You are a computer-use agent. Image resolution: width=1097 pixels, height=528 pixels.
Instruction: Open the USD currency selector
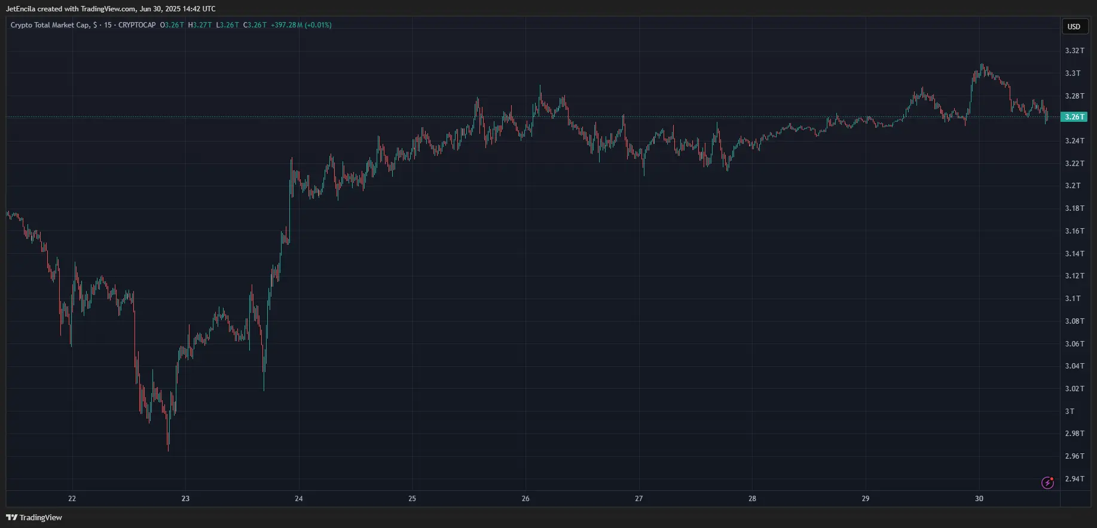click(x=1074, y=26)
